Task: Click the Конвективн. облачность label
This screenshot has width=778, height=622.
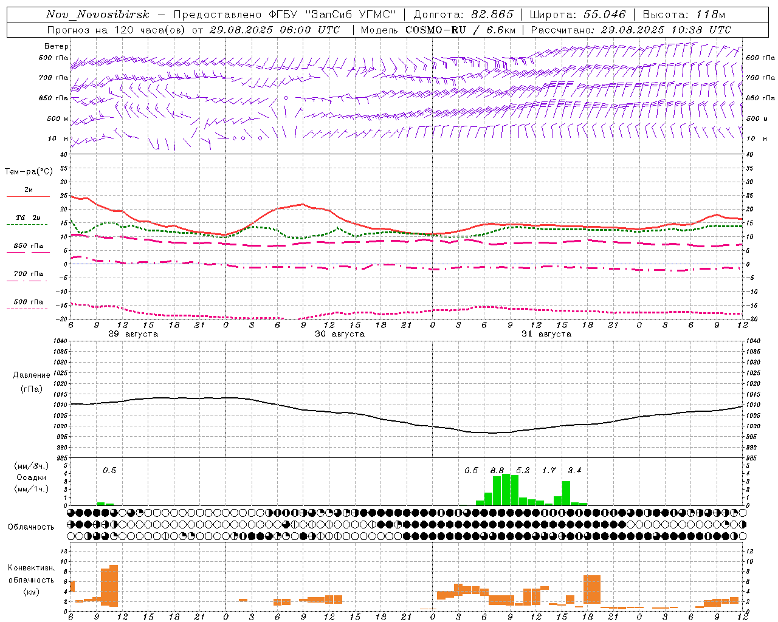Action: point(31,579)
